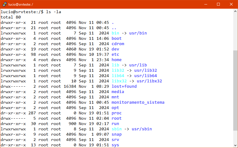Click the 'libx32' symlink name
The height and width of the screenshot is (148, 238).
[x=119, y=81]
